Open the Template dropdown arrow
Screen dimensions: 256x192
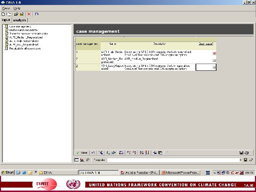241,160
